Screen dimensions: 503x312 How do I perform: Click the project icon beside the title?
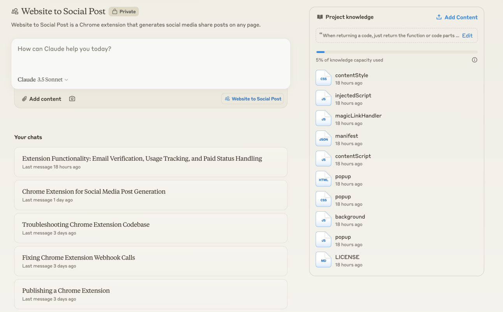[15, 12]
